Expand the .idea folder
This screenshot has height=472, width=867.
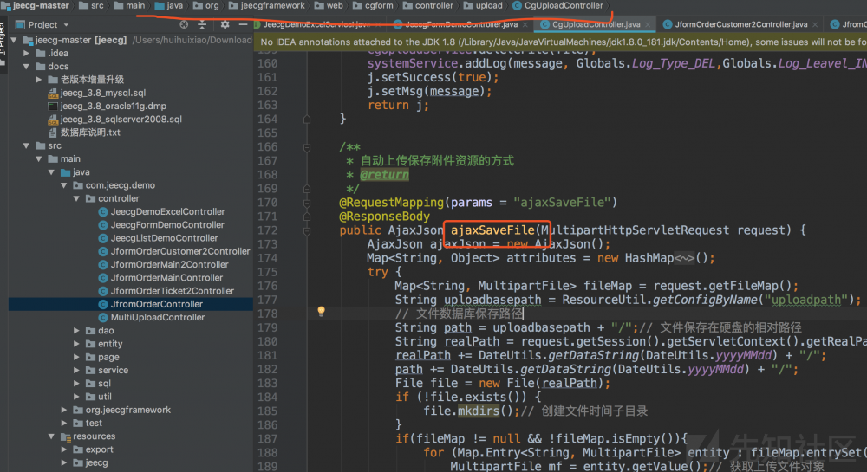click(x=28, y=53)
